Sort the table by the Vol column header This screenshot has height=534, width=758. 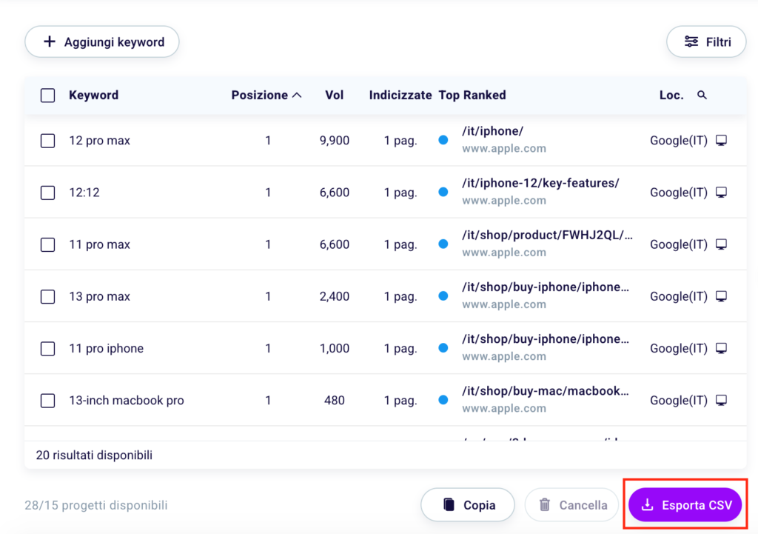pyautogui.click(x=335, y=95)
